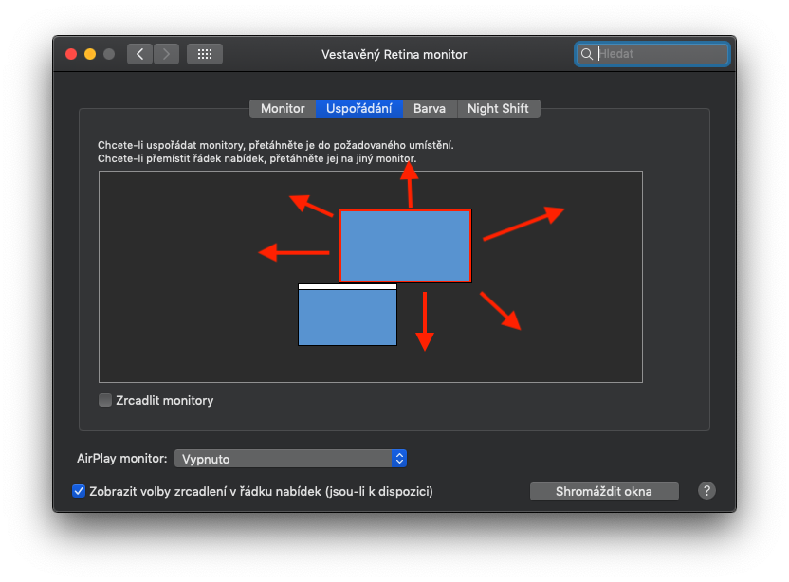This screenshot has height=582, width=789.
Task: Enable the Zrcadlit monitory checkbox
Action: (105, 400)
